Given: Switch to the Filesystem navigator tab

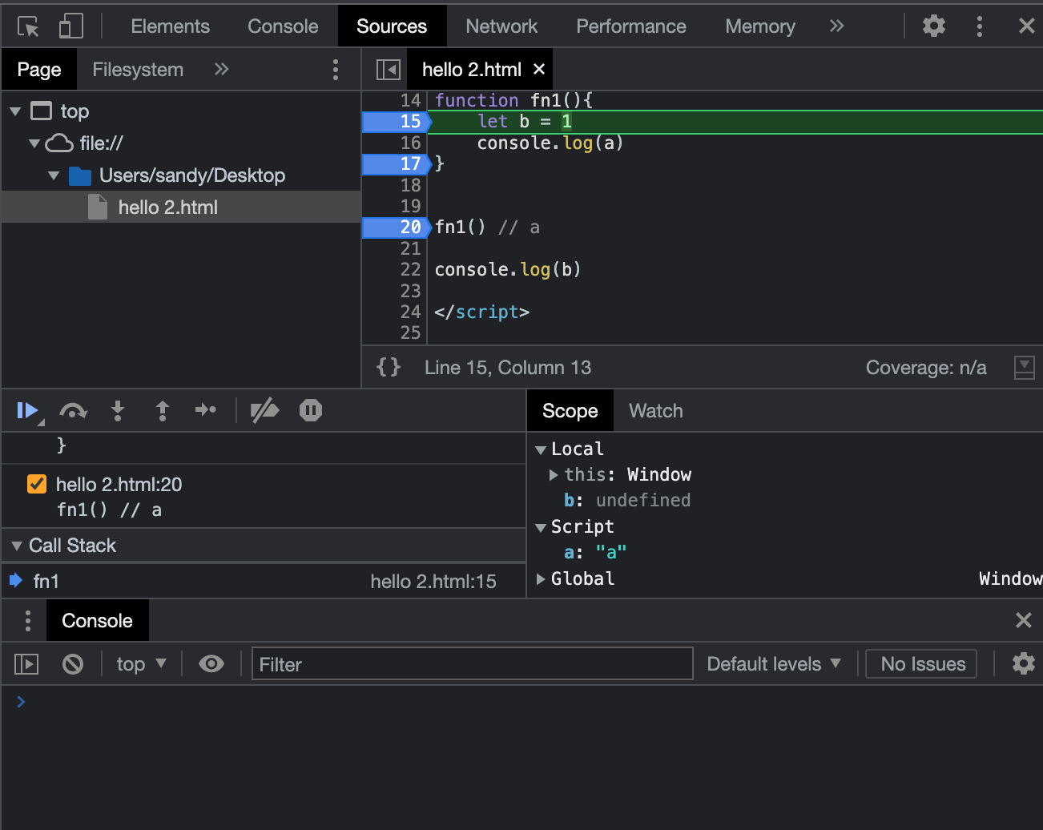Looking at the screenshot, I should [138, 70].
